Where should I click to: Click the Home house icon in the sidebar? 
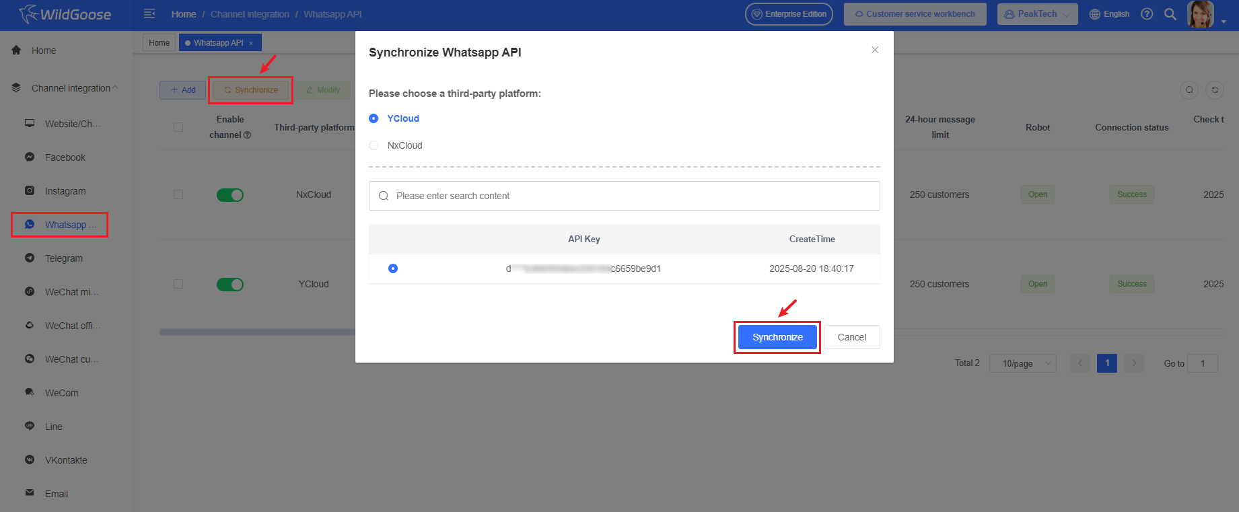[16, 50]
